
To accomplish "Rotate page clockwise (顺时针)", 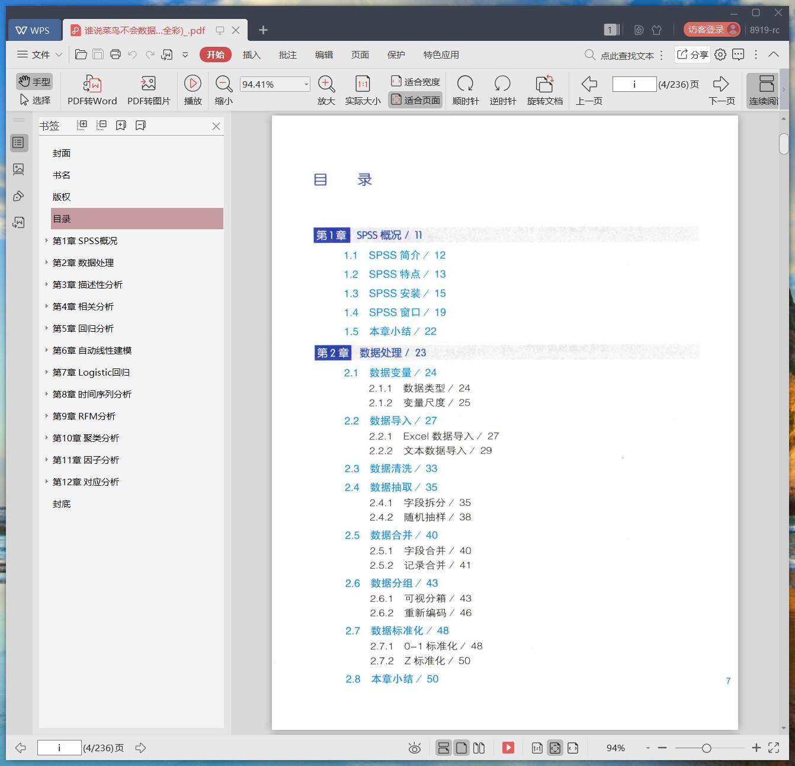I will pyautogui.click(x=466, y=91).
